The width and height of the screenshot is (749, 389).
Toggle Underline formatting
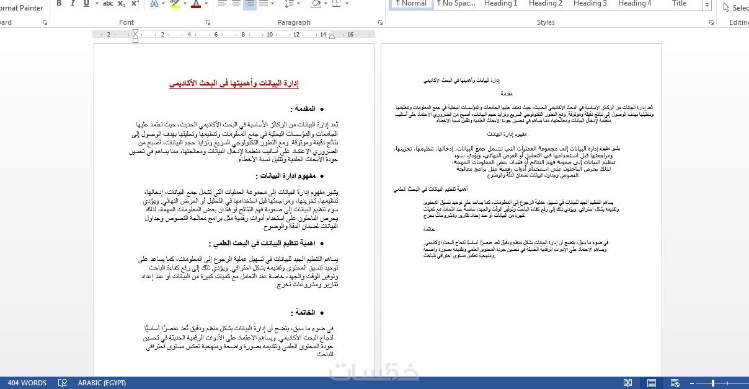coord(86,4)
